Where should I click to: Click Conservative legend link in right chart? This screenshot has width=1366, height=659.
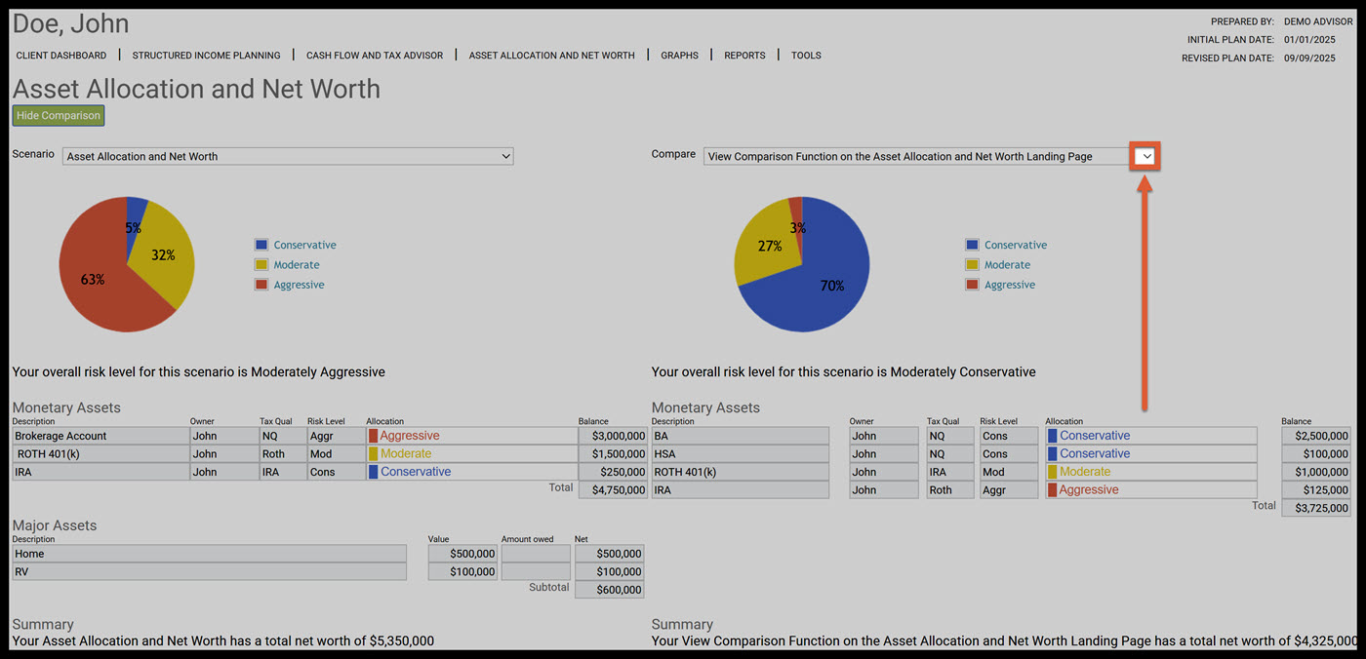pos(1016,245)
